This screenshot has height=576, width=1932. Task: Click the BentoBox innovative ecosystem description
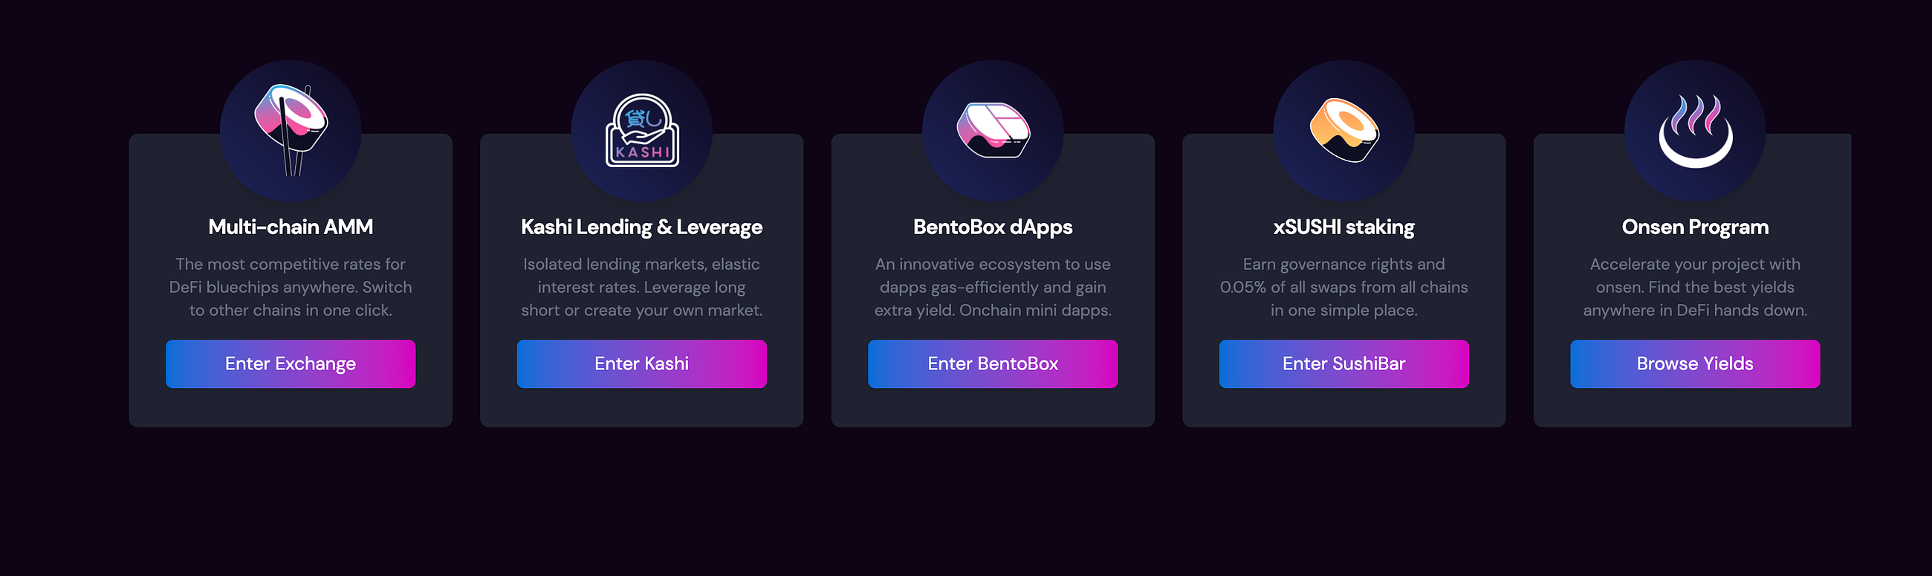click(x=993, y=287)
